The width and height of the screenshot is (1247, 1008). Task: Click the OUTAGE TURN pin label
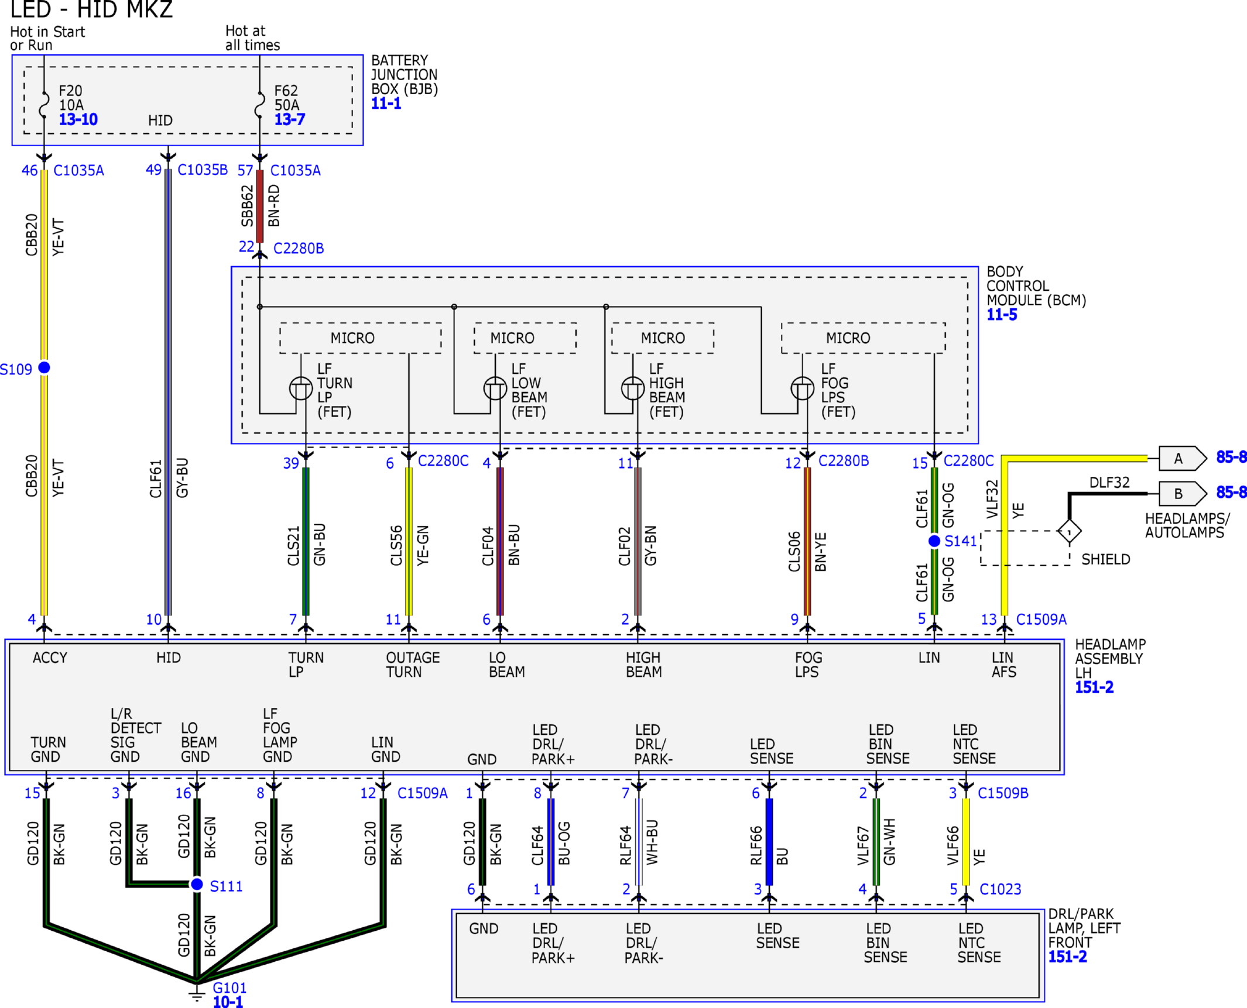tap(413, 665)
